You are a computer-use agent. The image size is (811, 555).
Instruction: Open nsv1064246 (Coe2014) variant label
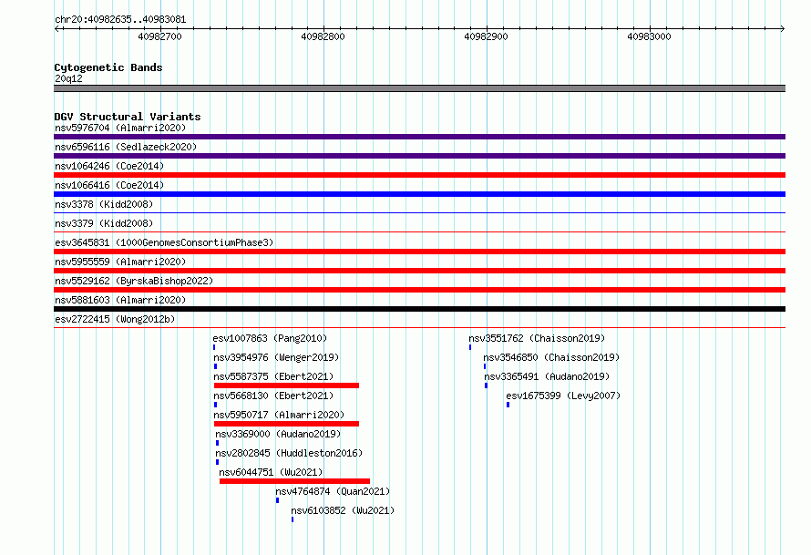tap(109, 166)
